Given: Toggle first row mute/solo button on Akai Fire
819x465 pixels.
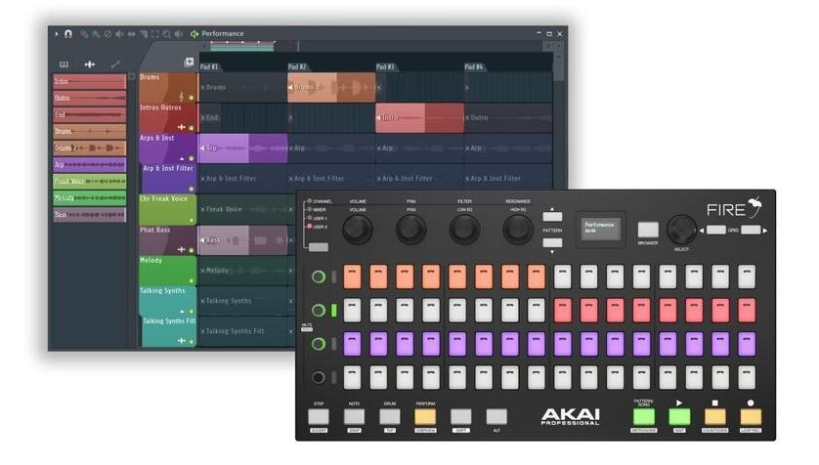Looking at the screenshot, I should [318, 276].
